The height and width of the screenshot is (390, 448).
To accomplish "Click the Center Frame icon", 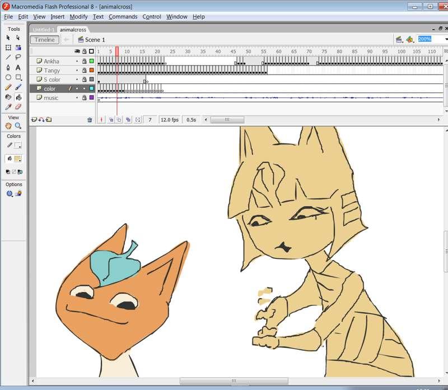I will point(101,120).
